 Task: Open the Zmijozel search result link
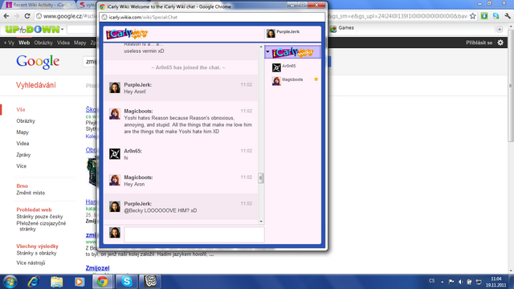click(97, 268)
